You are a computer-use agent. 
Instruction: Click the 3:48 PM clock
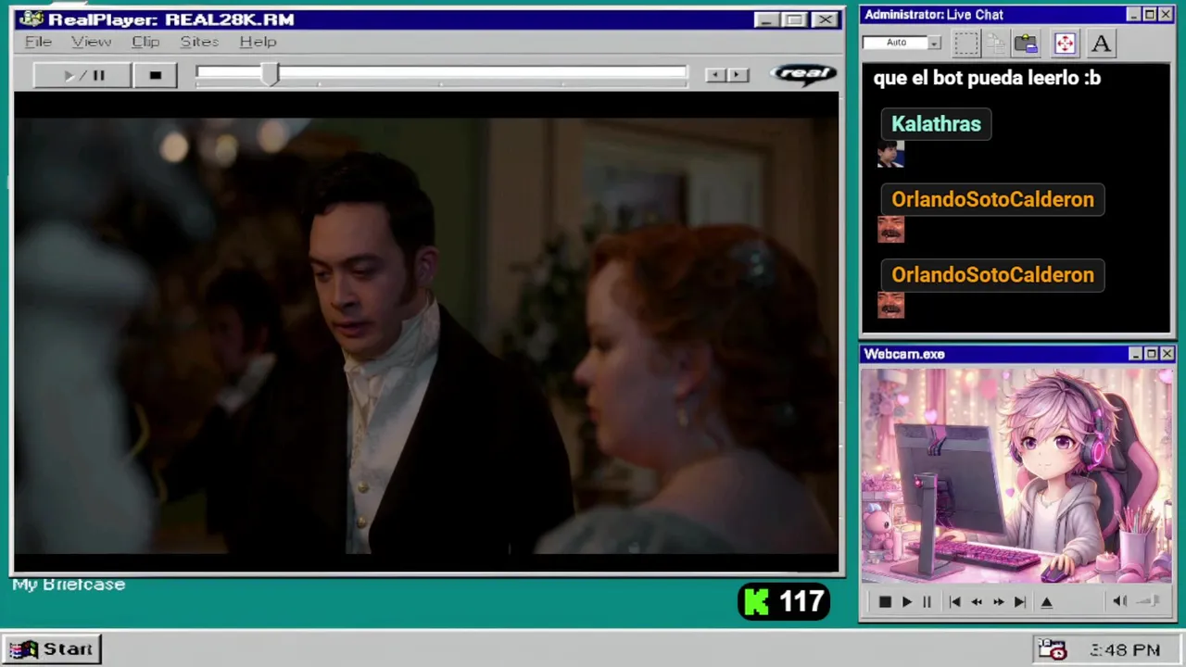1125,650
